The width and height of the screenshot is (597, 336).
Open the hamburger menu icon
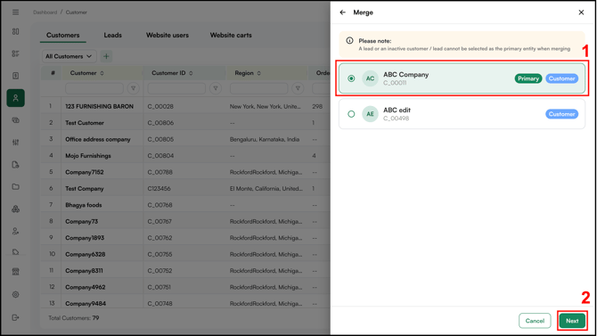click(x=16, y=12)
